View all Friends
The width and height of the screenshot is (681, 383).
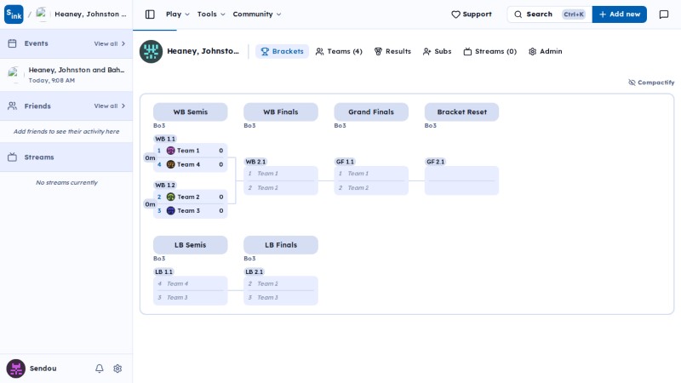coord(110,106)
